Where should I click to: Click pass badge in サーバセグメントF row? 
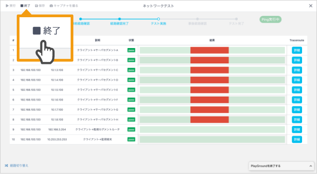[x=131, y=100]
